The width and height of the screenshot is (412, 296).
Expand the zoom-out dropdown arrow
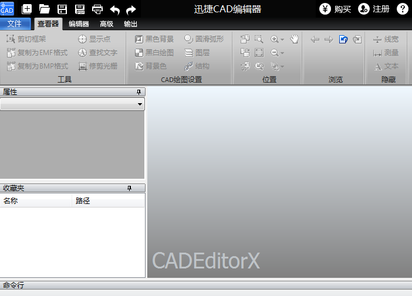click(x=282, y=53)
